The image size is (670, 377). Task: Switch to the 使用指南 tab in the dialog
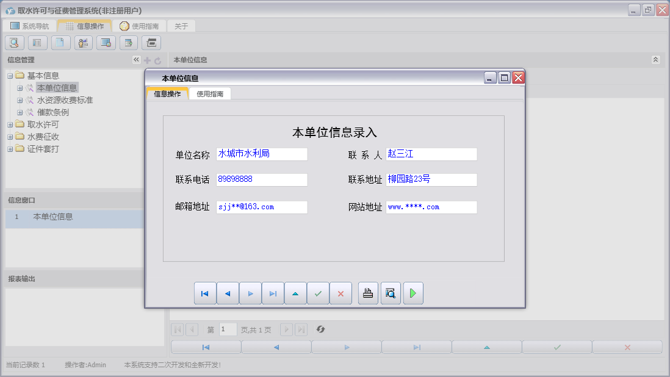(209, 94)
